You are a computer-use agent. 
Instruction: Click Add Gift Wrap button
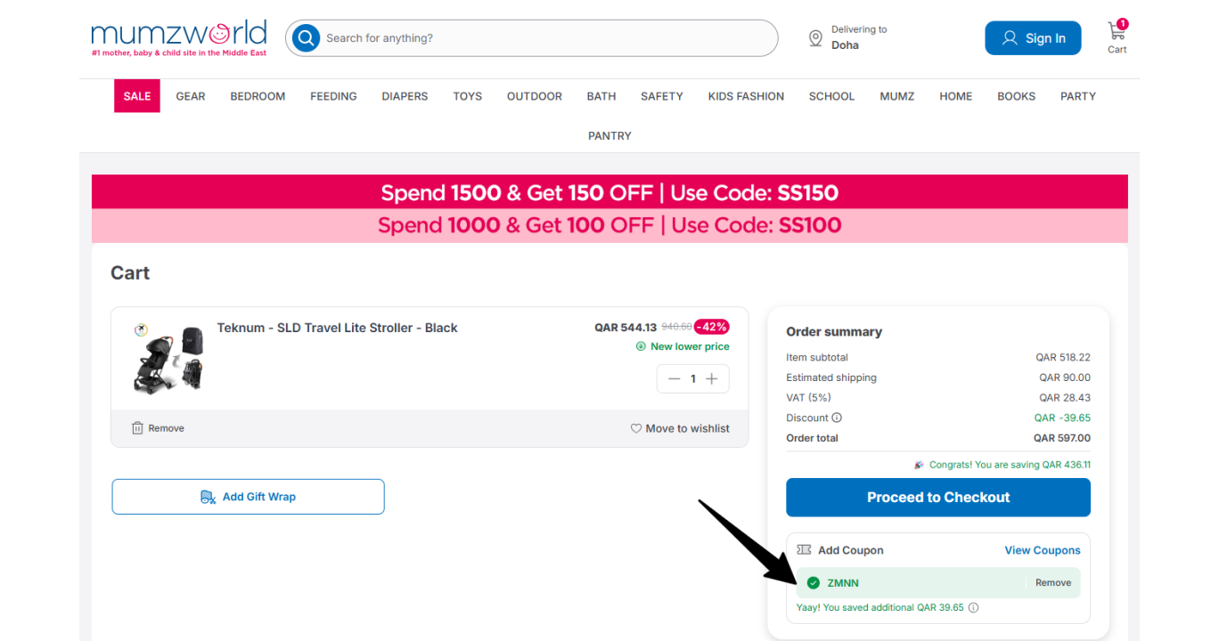[249, 497]
